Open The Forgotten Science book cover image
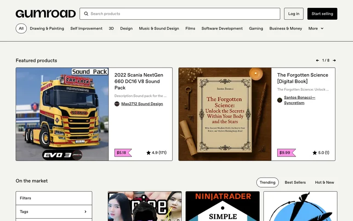This screenshot has width=353, height=221. pos(225,114)
